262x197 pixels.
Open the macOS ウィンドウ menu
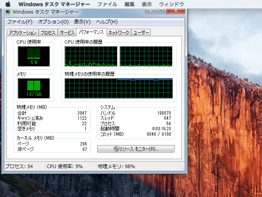coord(171,4)
